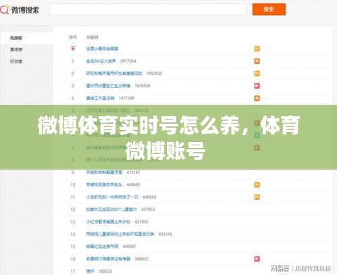Click the hot badge beside rank 2 topic

[x=257, y=74]
